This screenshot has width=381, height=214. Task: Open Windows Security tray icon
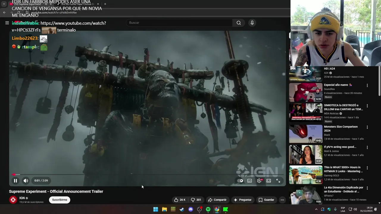(x=329, y=210)
